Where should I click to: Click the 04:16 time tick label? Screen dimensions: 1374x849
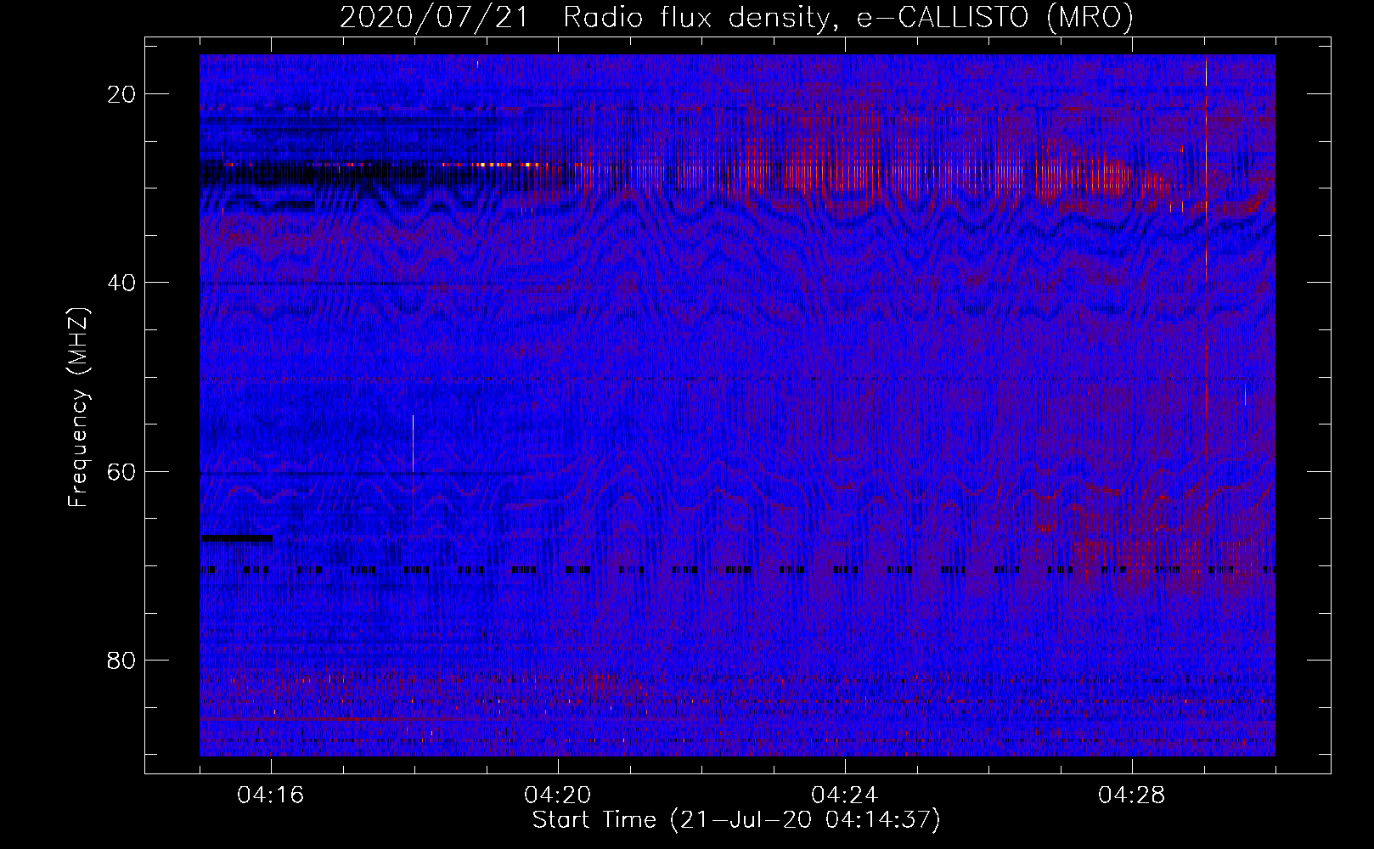click(x=271, y=796)
